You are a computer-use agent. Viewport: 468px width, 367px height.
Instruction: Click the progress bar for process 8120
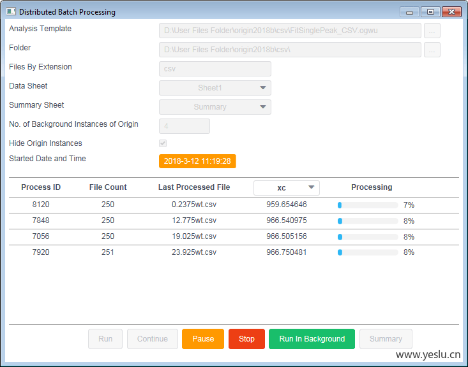[368, 205]
